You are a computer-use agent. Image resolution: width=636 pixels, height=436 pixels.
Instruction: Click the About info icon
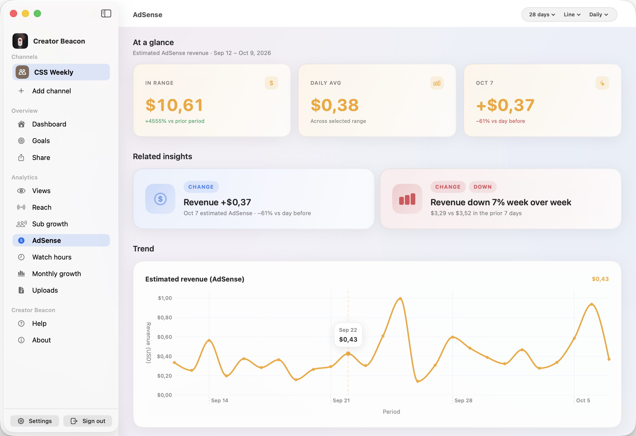(x=21, y=340)
